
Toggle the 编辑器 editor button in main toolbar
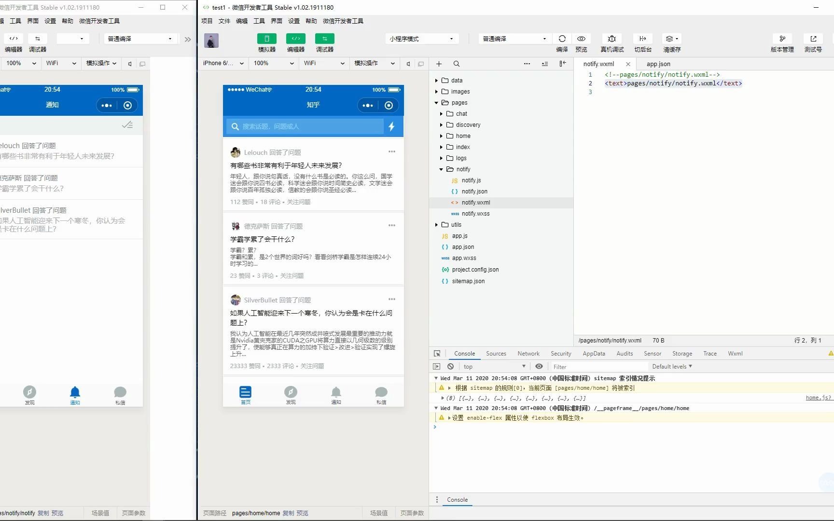pos(295,39)
